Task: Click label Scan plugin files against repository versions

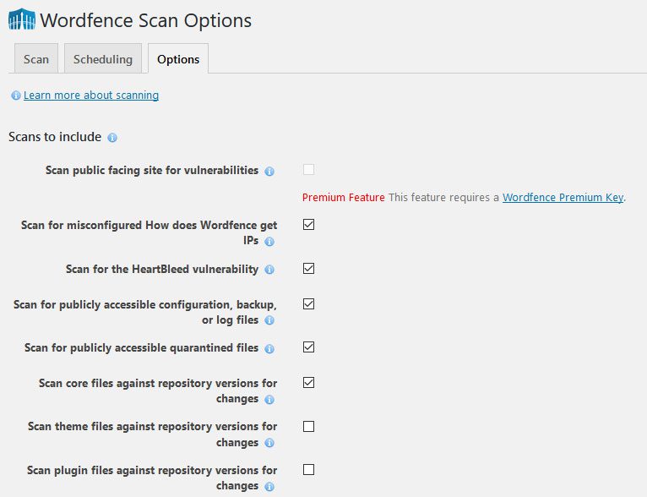Action: [x=152, y=478]
